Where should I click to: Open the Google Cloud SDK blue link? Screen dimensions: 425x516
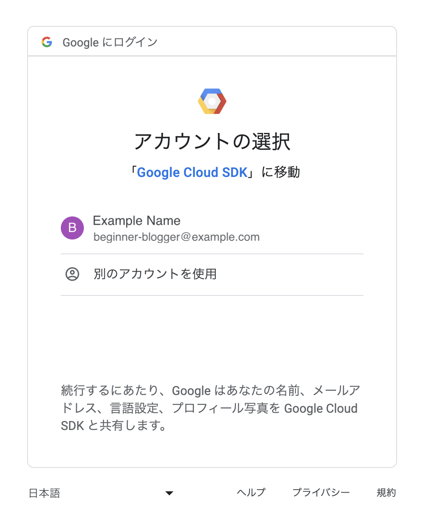click(192, 172)
